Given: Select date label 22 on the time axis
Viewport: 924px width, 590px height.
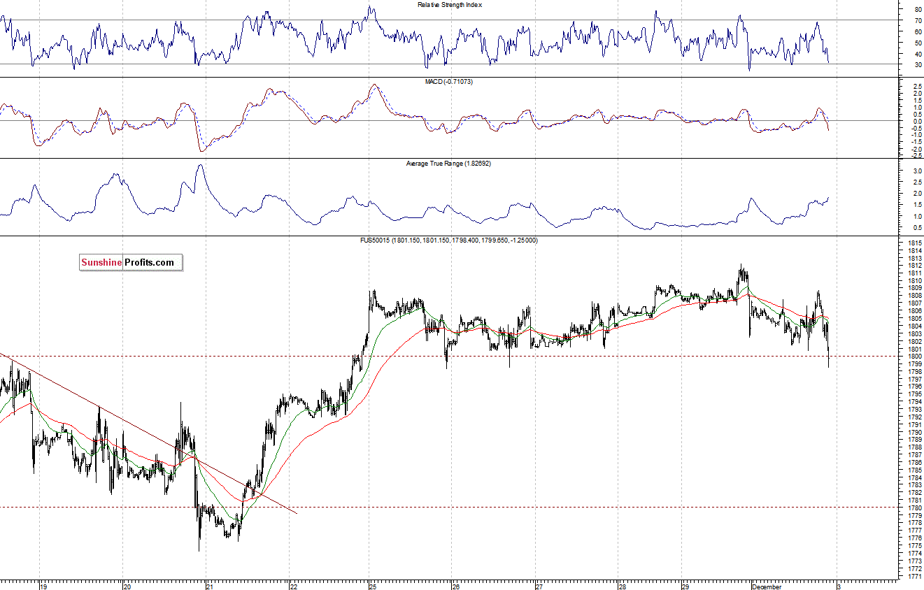Looking at the screenshot, I should click(x=293, y=587).
